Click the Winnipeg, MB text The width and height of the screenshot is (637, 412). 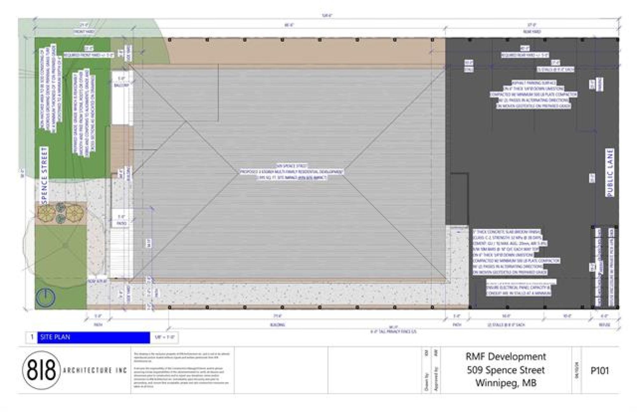coord(506,383)
